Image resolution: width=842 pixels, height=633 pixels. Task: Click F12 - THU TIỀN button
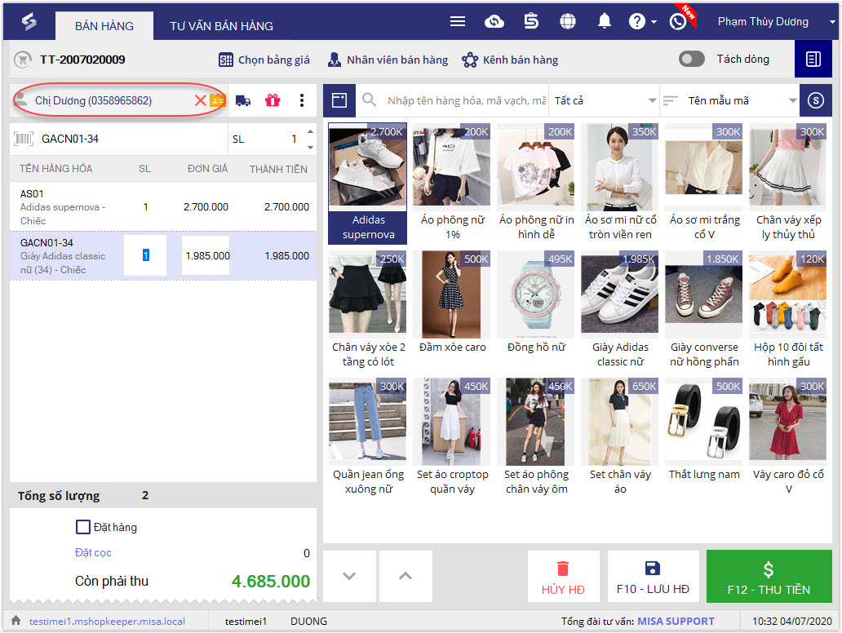coord(769,578)
